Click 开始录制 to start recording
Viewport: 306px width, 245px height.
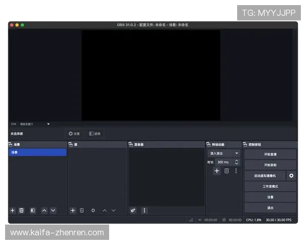[270, 165]
